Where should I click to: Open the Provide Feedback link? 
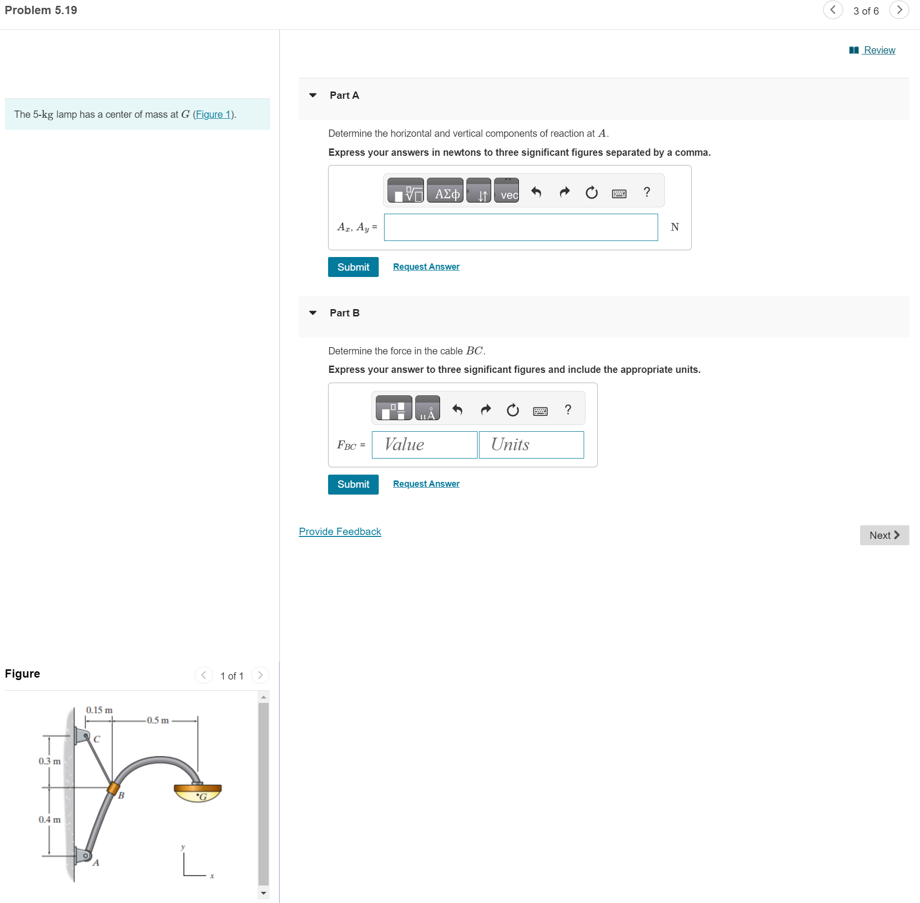tap(339, 532)
